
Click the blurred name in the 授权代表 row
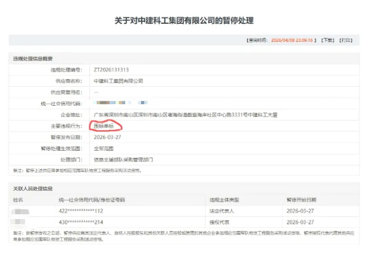[x=18, y=222]
